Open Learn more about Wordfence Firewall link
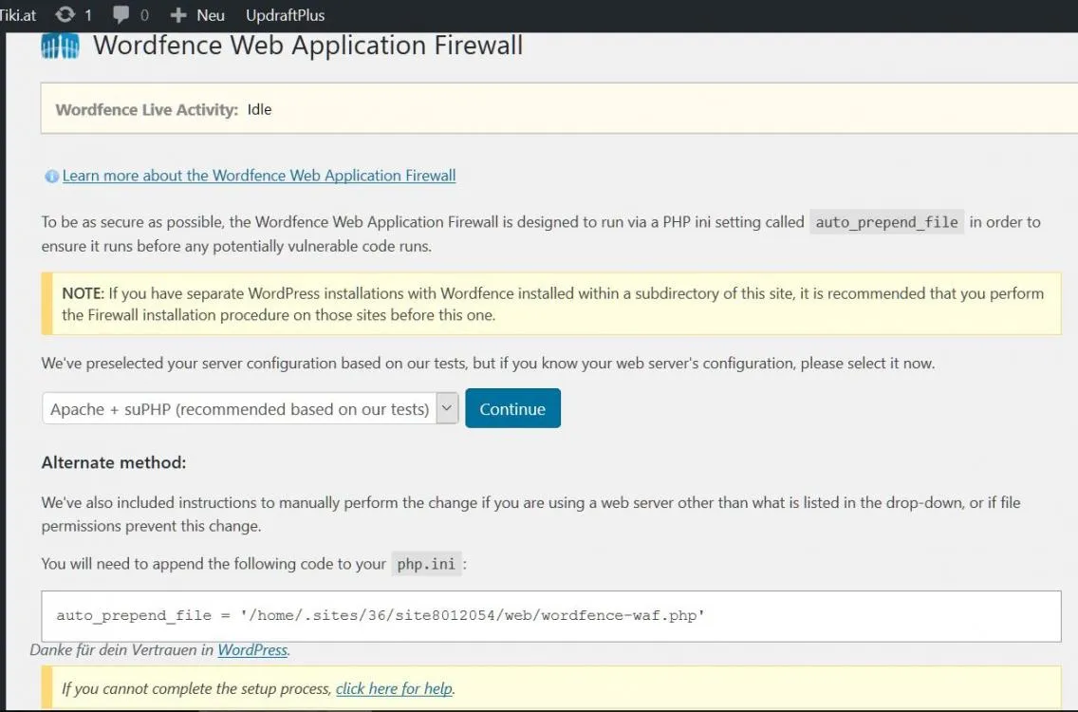The image size is (1078, 712). 258,176
